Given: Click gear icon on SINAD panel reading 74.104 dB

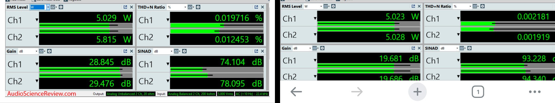Looking at the screenshot, I should [184, 51].
